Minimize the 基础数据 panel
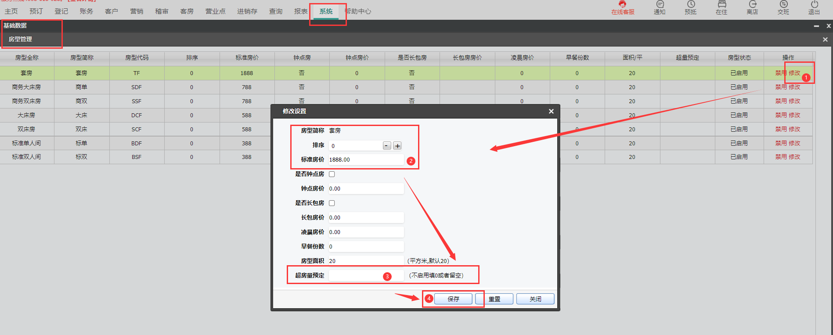This screenshot has width=833, height=335. pyautogui.click(x=816, y=26)
